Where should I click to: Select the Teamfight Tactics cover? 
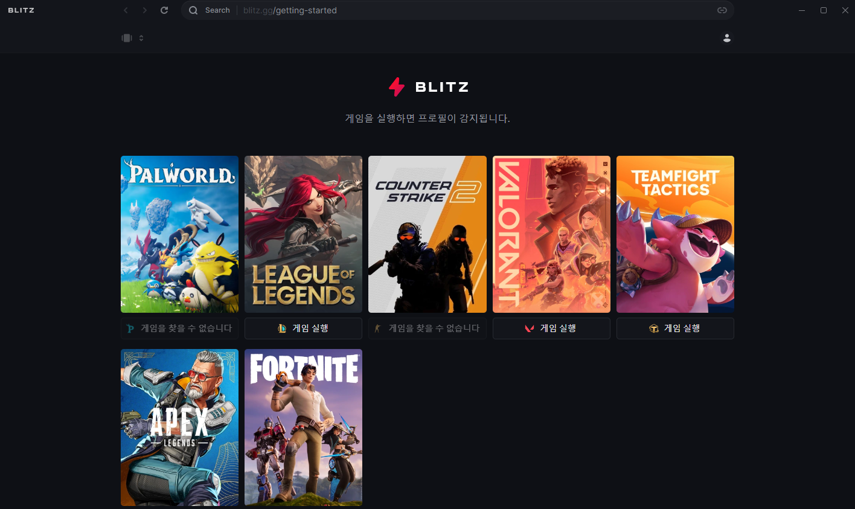coord(675,234)
